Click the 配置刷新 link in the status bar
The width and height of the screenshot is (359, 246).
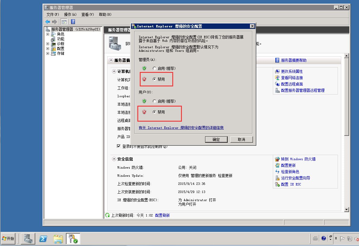click(162, 215)
